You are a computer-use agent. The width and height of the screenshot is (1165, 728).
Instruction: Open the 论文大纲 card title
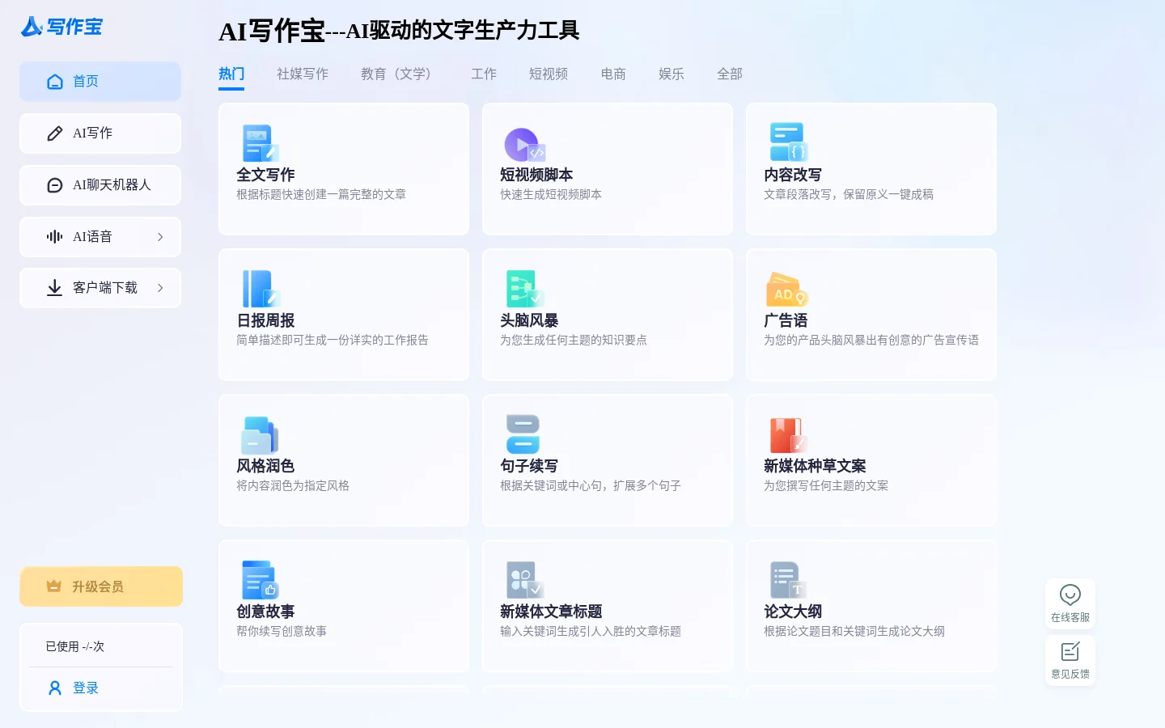click(x=793, y=612)
